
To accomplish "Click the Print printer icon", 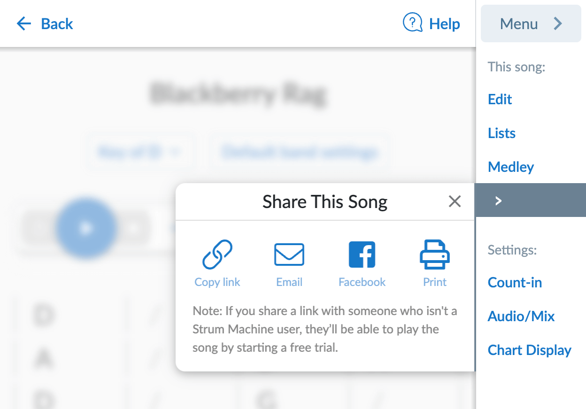I will tap(434, 255).
